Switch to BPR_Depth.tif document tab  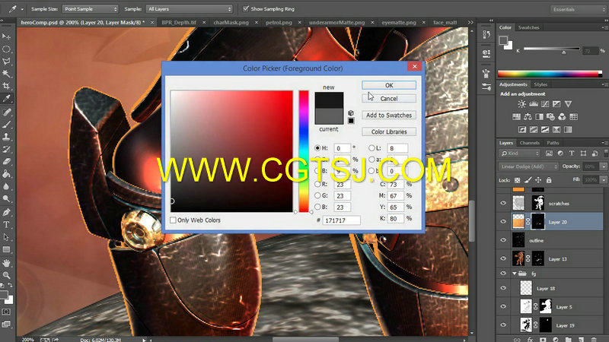[x=179, y=23]
